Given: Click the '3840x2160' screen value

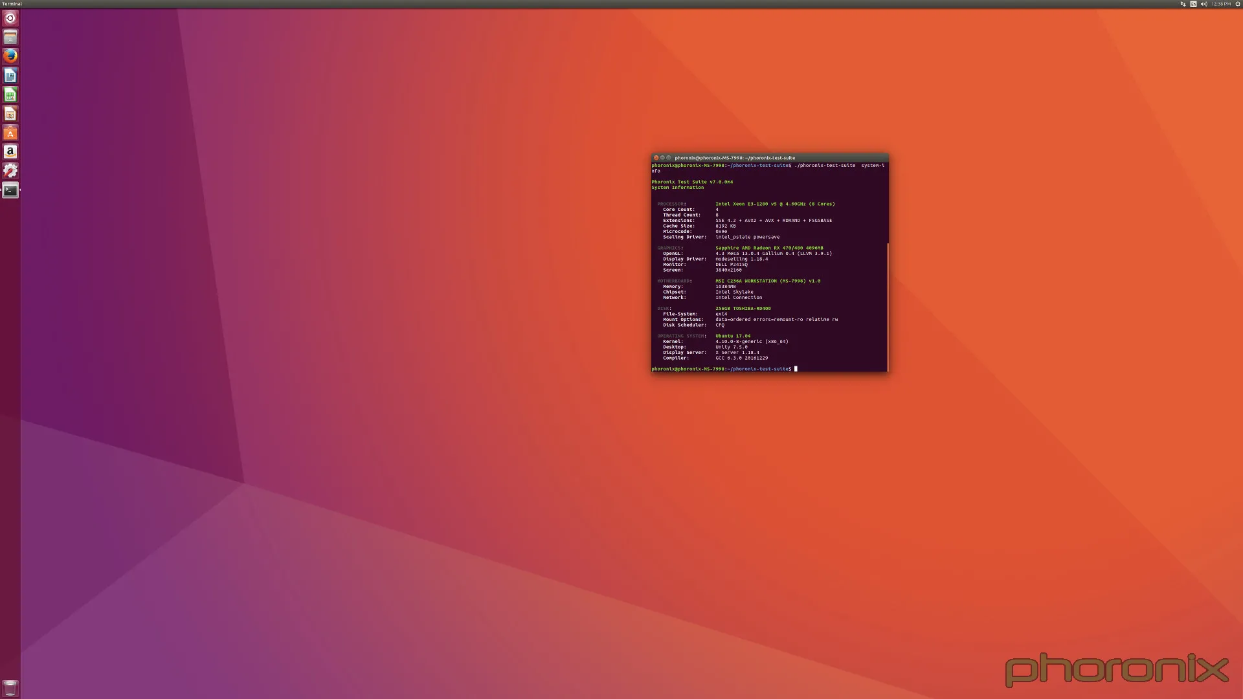Looking at the screenshot, I should 728,270.
